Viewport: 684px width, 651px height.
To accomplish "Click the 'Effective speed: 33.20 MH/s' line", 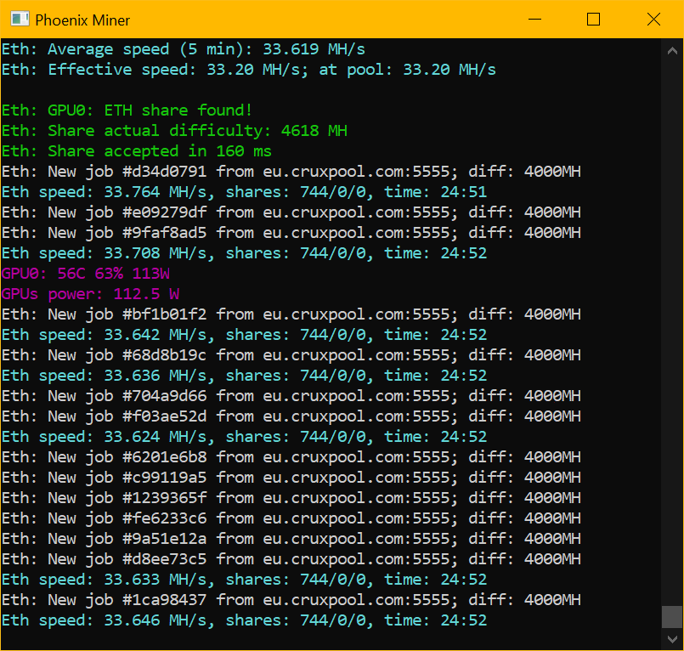I will click(248, 70).
